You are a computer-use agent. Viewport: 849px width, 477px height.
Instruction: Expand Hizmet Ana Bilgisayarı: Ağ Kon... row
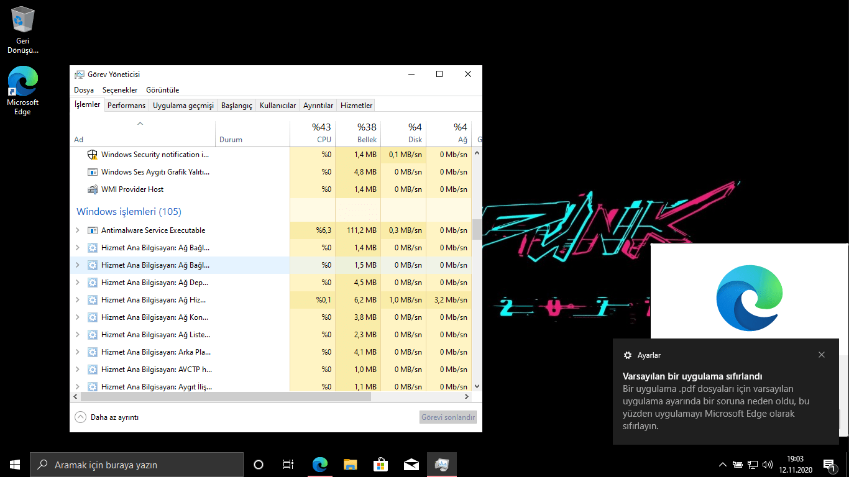78,317
